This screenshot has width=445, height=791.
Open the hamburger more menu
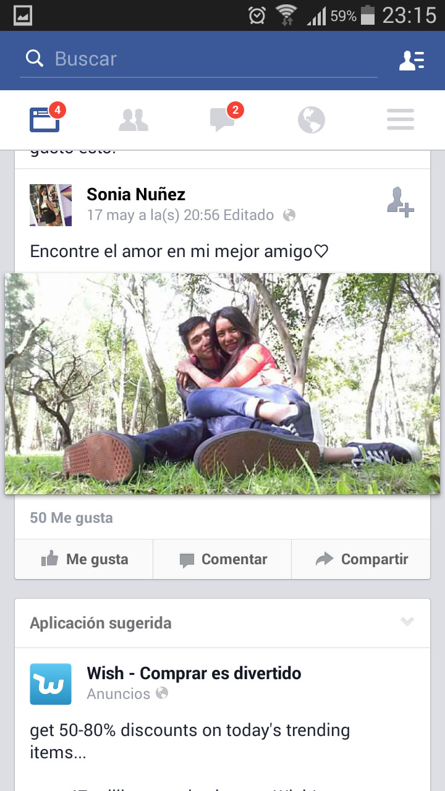click(x=400, y=119)
